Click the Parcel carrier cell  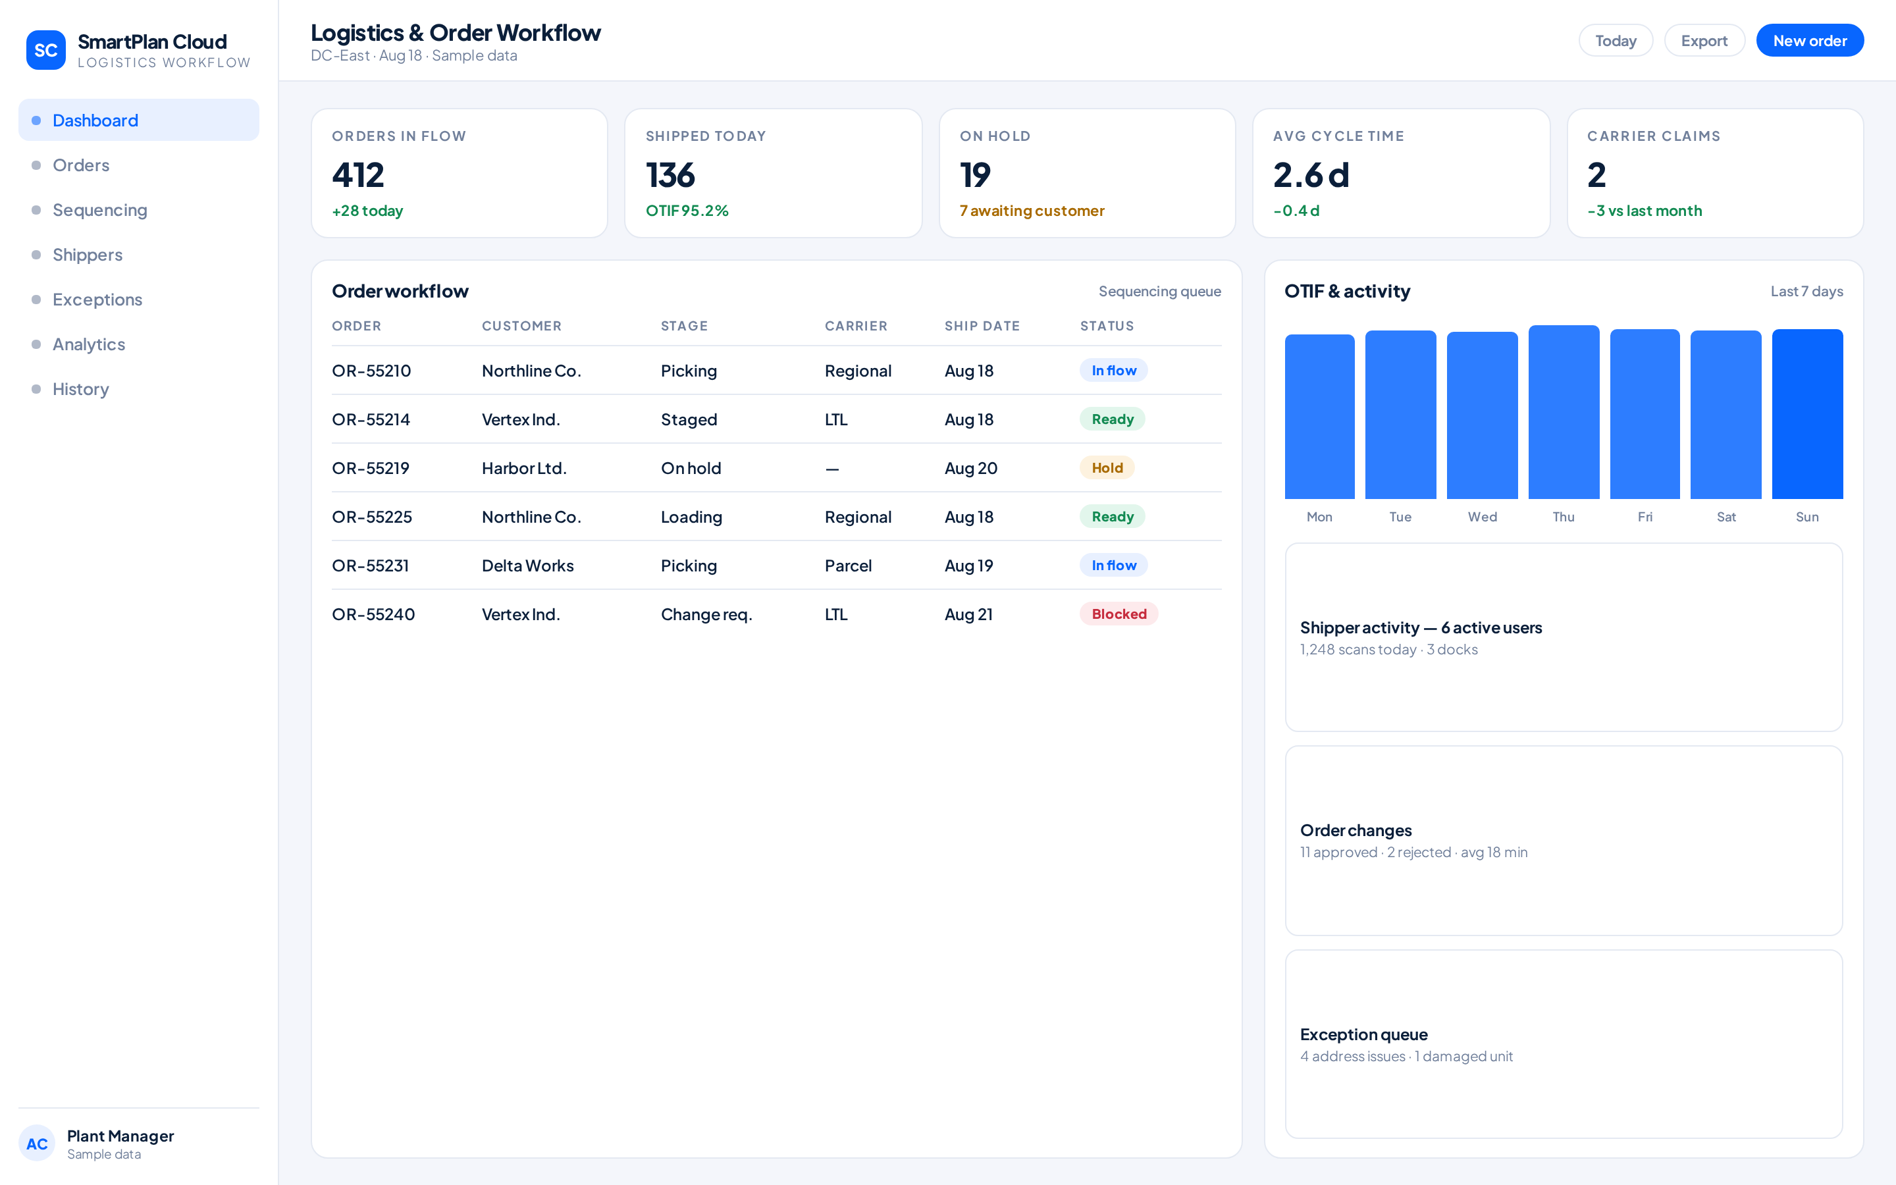click(848, 565)
